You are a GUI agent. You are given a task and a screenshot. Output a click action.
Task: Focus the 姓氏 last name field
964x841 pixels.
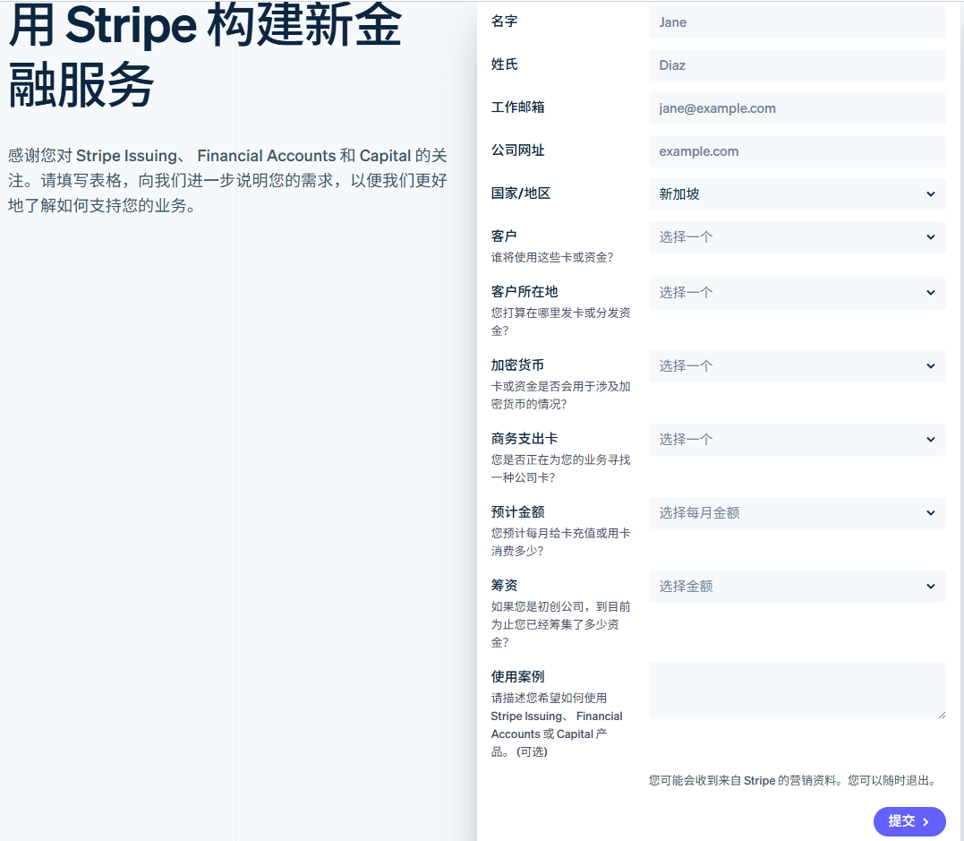point(797,65)
